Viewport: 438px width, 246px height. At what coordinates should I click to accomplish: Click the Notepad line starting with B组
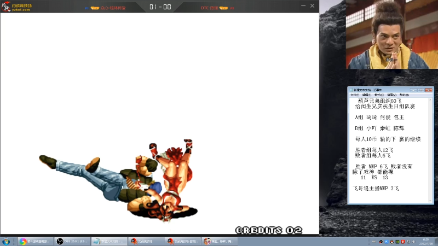click(x=379, y=128)
